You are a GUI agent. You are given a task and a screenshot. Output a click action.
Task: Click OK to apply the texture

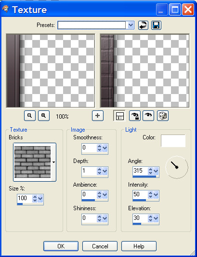click(x=61, y=246)
